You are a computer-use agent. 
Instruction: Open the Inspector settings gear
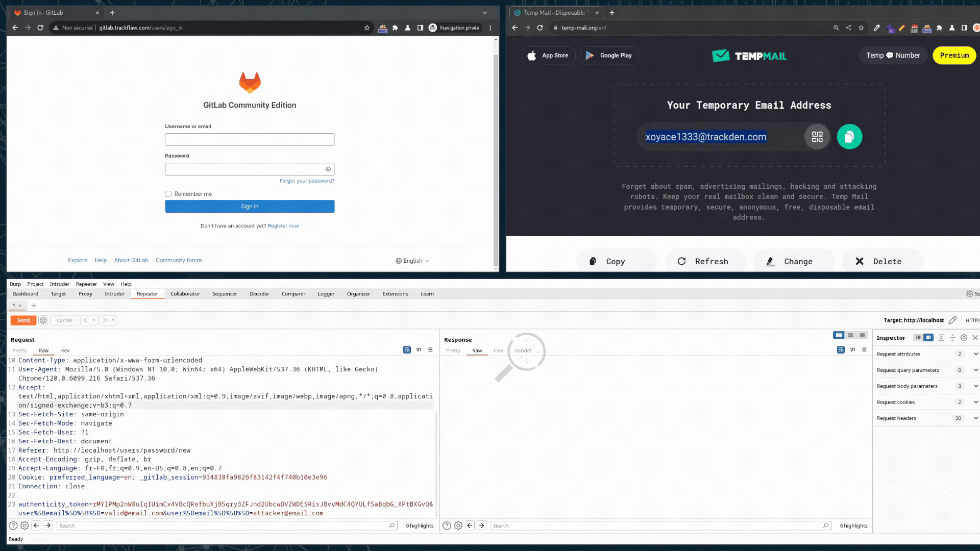click(x=964, y=338)
